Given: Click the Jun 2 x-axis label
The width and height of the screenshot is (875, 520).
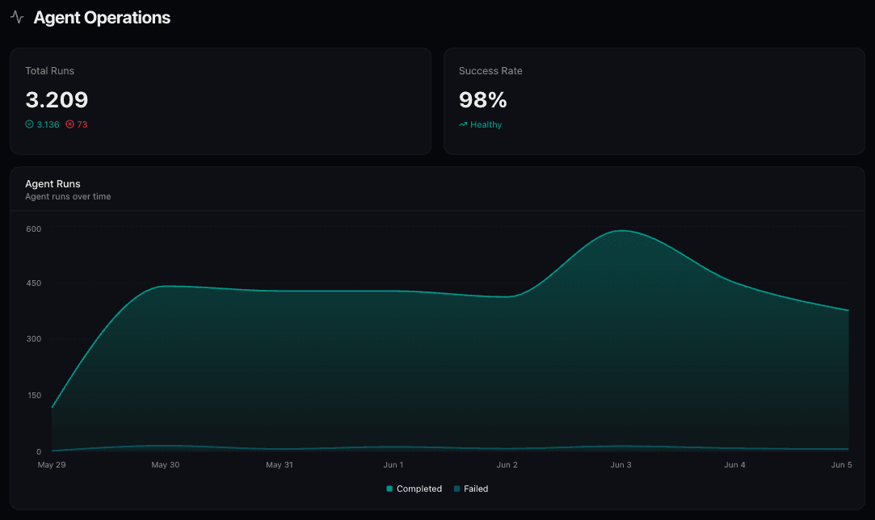Looking at the screenshot, I should (507, 465).
